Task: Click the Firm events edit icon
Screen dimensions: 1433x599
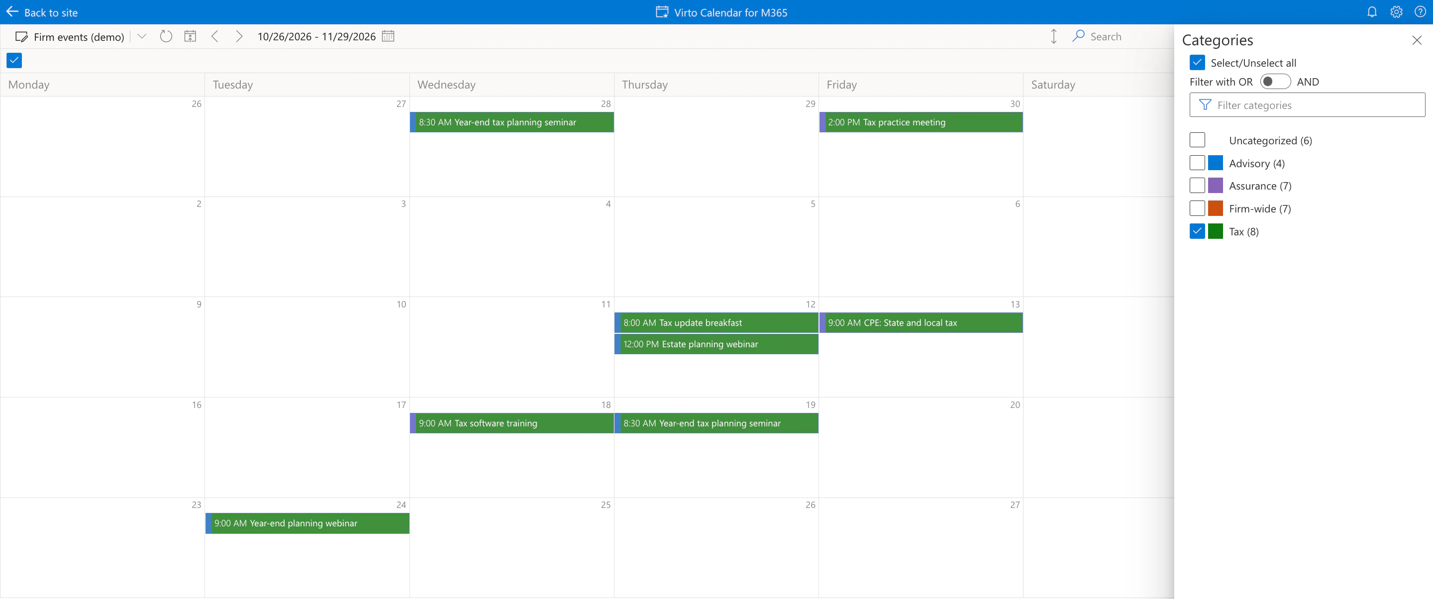Action: pos(22,37)
